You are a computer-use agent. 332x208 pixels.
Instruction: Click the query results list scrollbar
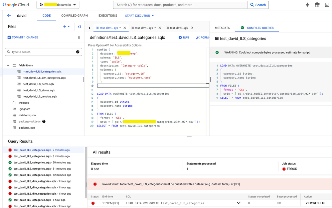point(86,173)
